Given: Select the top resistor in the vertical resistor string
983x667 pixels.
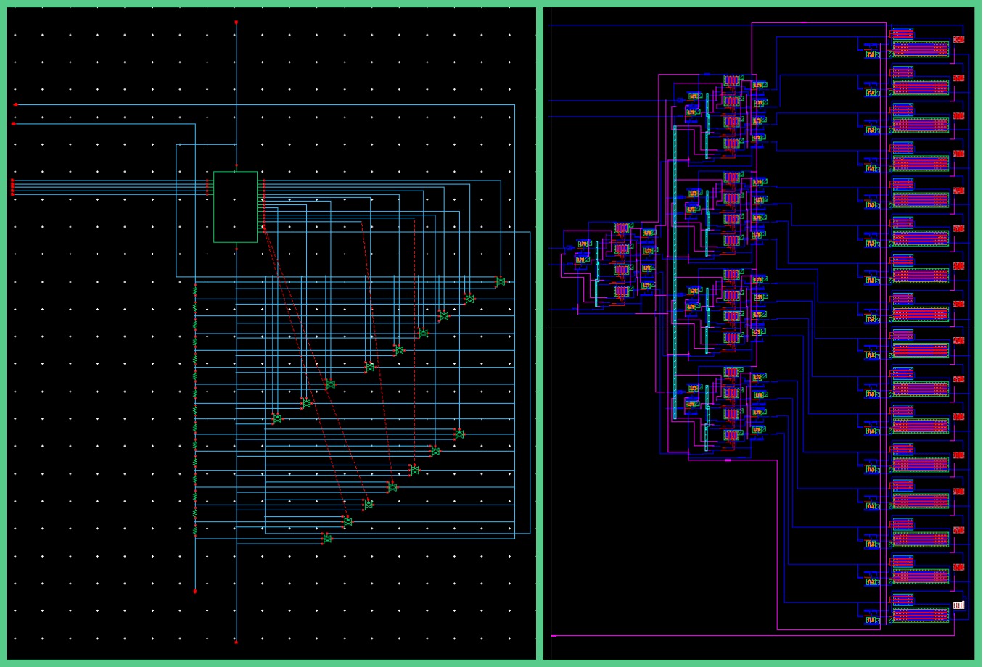Looking at the screenshot, I should (195, 291).
